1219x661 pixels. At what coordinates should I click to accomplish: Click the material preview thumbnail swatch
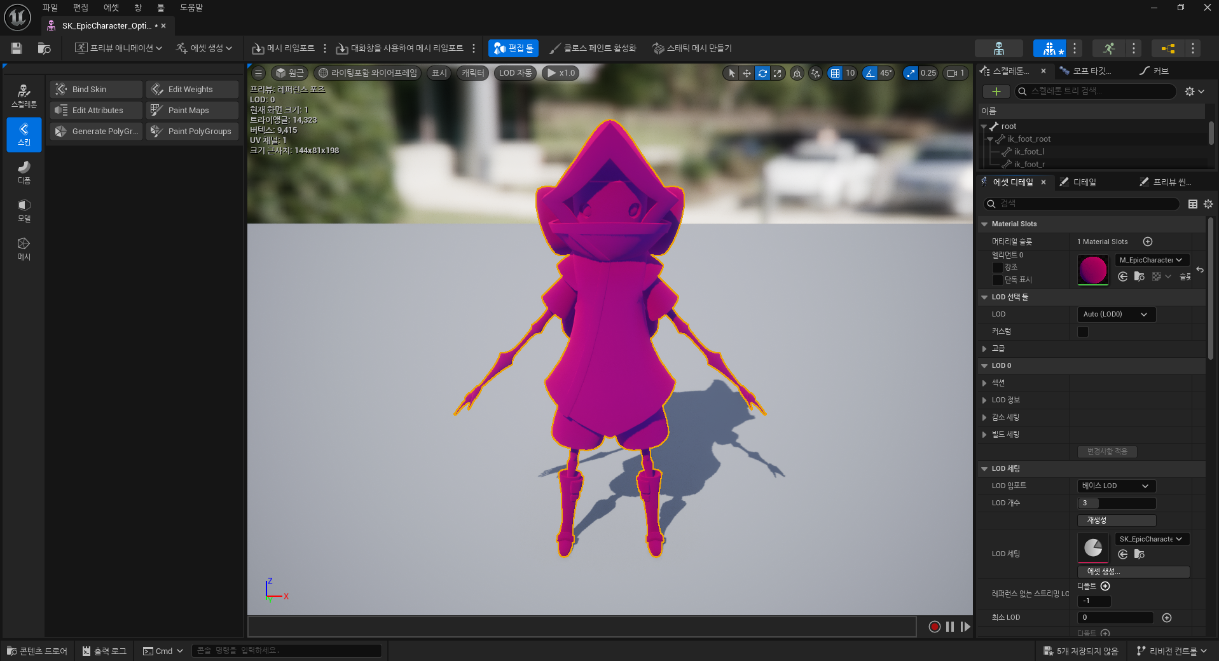pos(1093,270)
